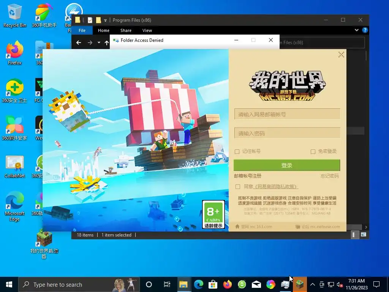Close the Folder Access Denied dialog

[x=270, y=40]
